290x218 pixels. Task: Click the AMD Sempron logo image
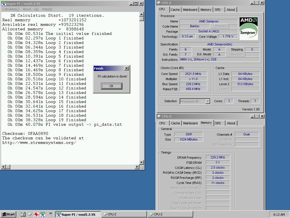[x=249, y=29]
